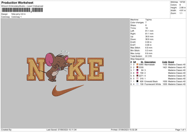187x132 pixels.
Task: Click the Code column header
Action: (x=165, y=62)
